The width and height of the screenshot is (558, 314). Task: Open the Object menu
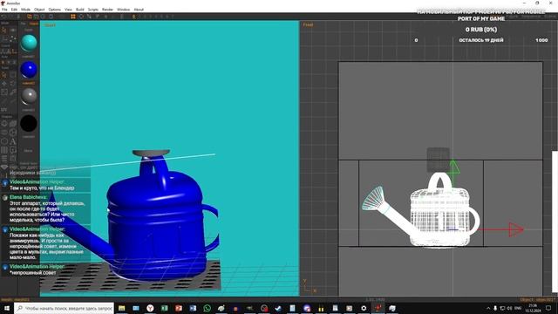[x=39, y=10]
